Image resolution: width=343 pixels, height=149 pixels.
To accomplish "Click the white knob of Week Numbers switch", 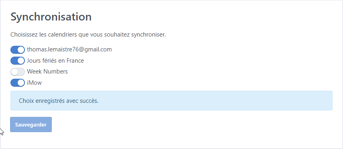I will [14, 72].
